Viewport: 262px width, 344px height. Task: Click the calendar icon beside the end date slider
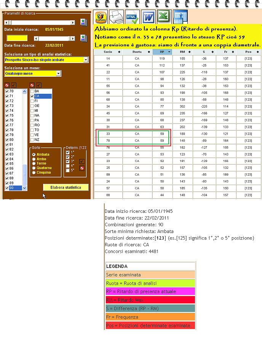(83, 38)
